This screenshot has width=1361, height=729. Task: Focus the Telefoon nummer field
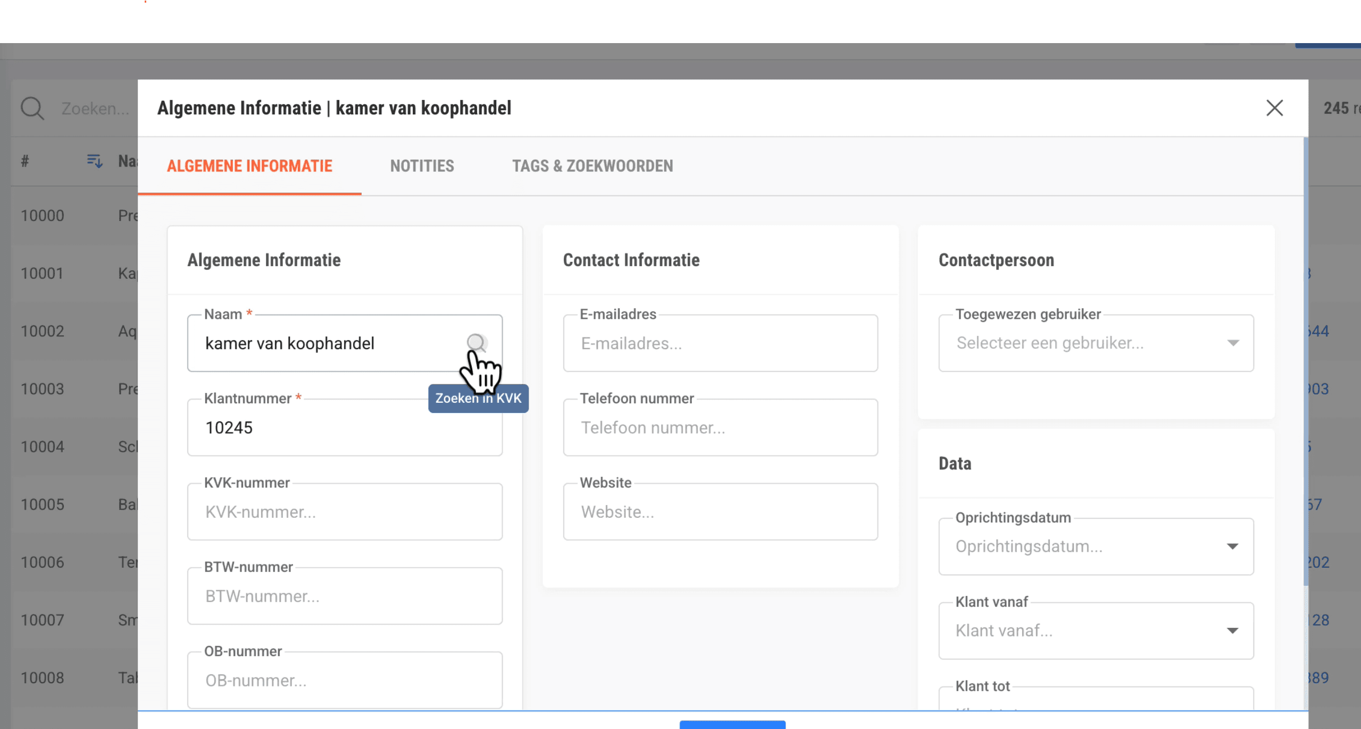click(720, 428)
